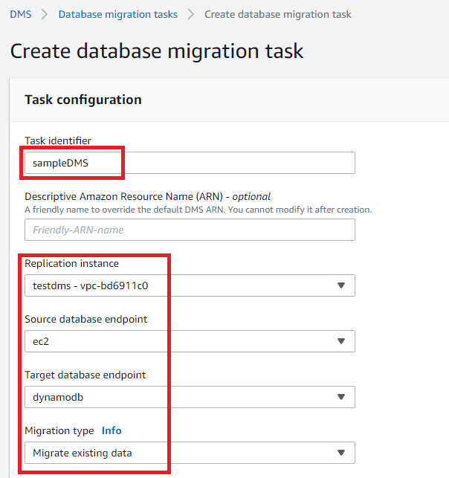Viewport: 449px width, 478px height.
Task: Click the Friendly-ARN-name input field
Action: click(190, 230)
